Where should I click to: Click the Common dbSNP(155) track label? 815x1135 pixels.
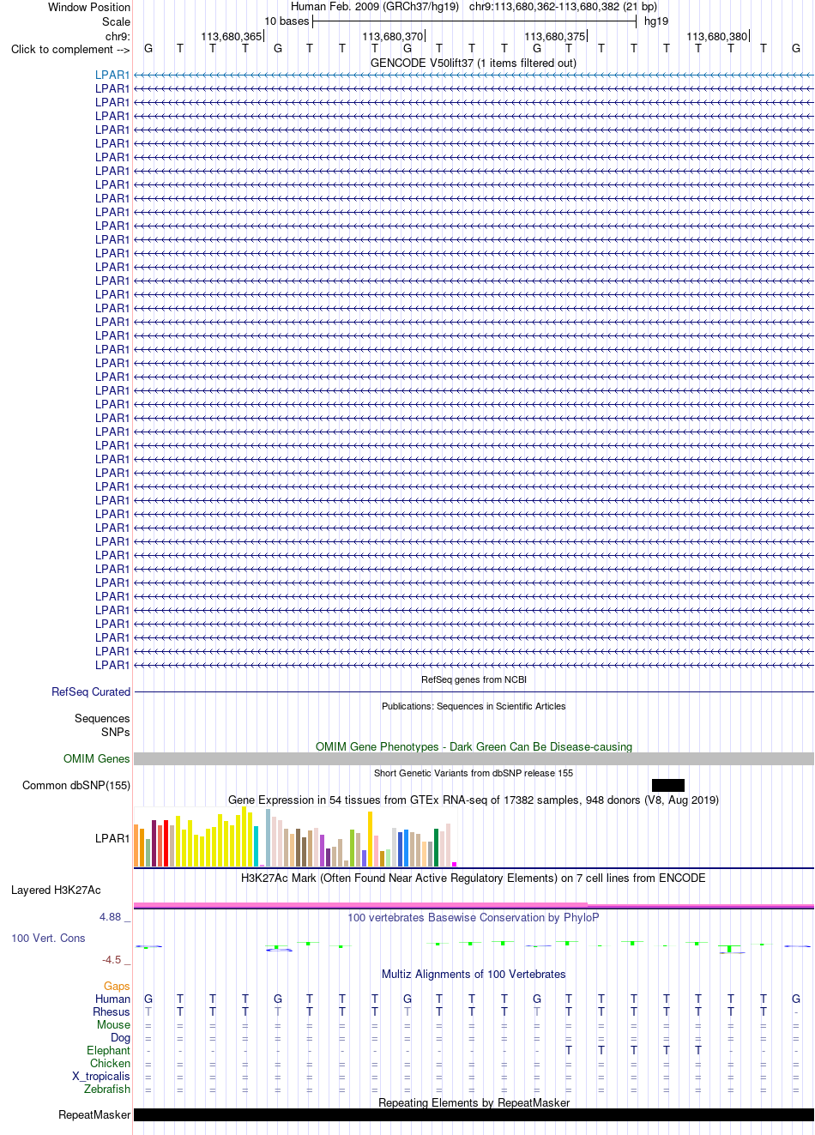(76, 785)
